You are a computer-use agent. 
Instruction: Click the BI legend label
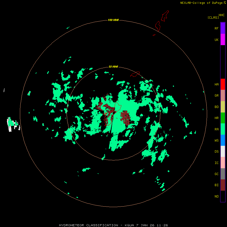tap(216, 185)
